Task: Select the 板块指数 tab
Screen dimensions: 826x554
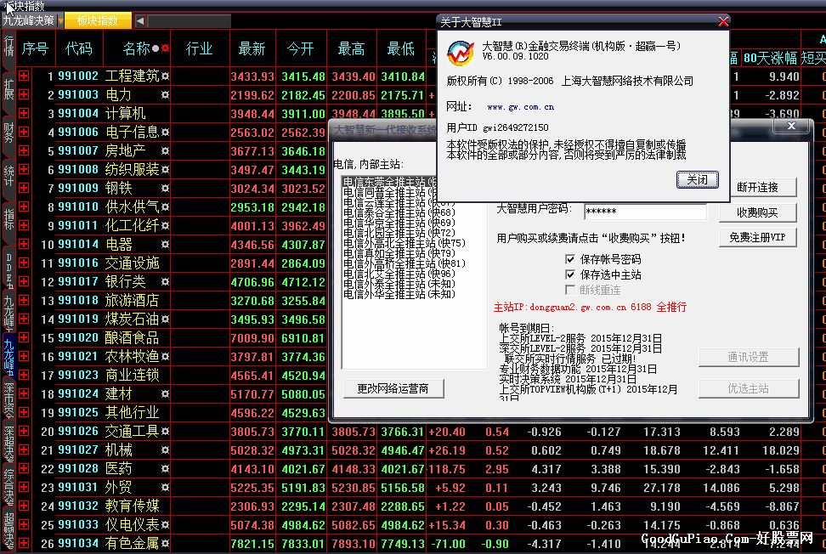Action: point(98,20)
